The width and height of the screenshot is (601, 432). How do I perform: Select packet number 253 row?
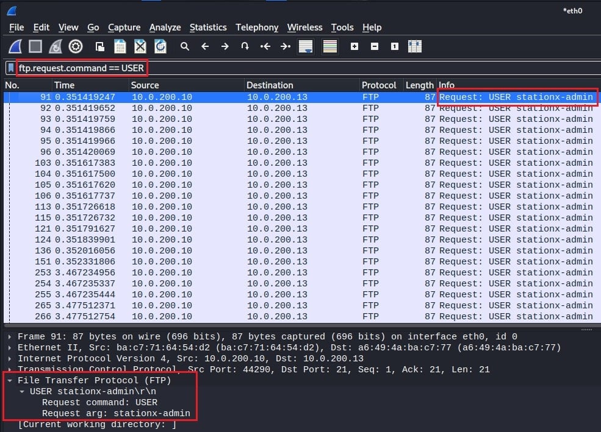[x=302, y=272]
